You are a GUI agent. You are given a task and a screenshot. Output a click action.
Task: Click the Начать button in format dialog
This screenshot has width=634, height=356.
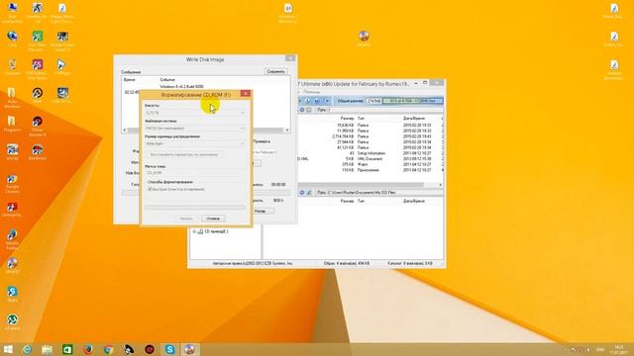pyautogui.click(x=186, y=219)
